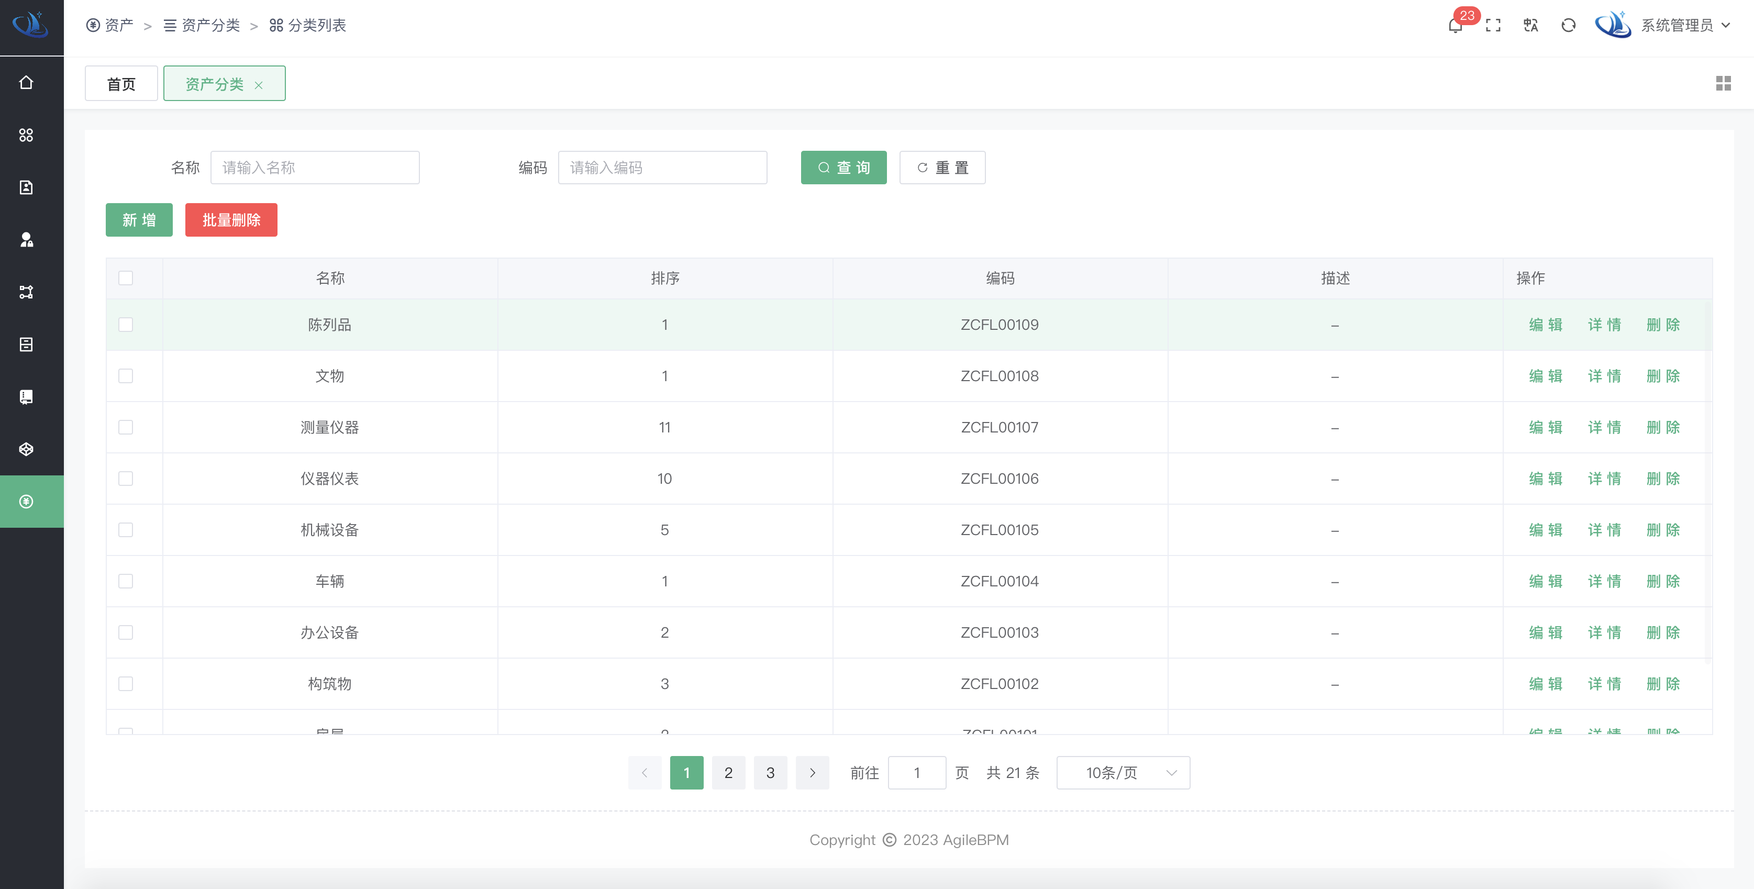Switch language with the translate icon

coord(1530,26)
